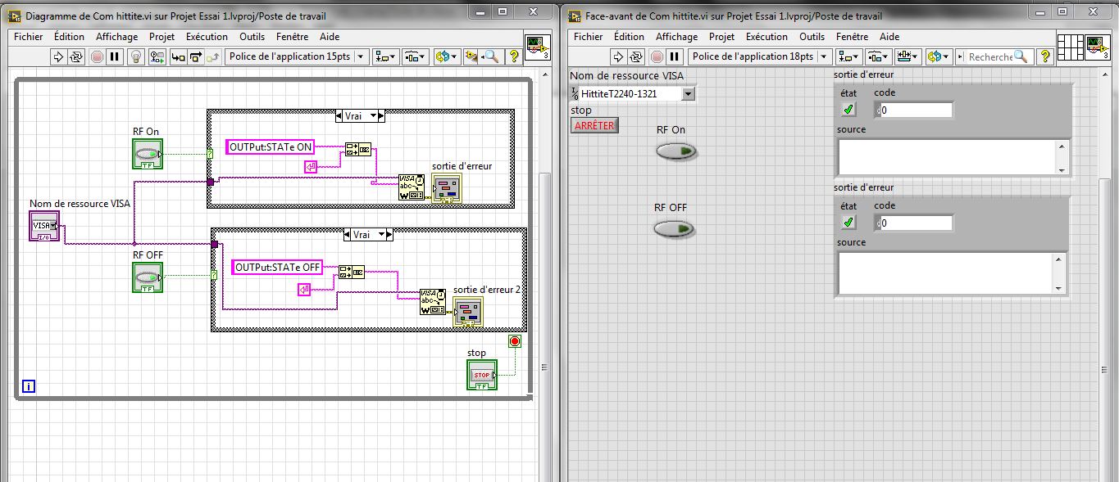Image resolution: width=1119 pixels, height=482 pixels.
Task: Click état indicator of second sortie d'erreur
Action: click(848, 222)
